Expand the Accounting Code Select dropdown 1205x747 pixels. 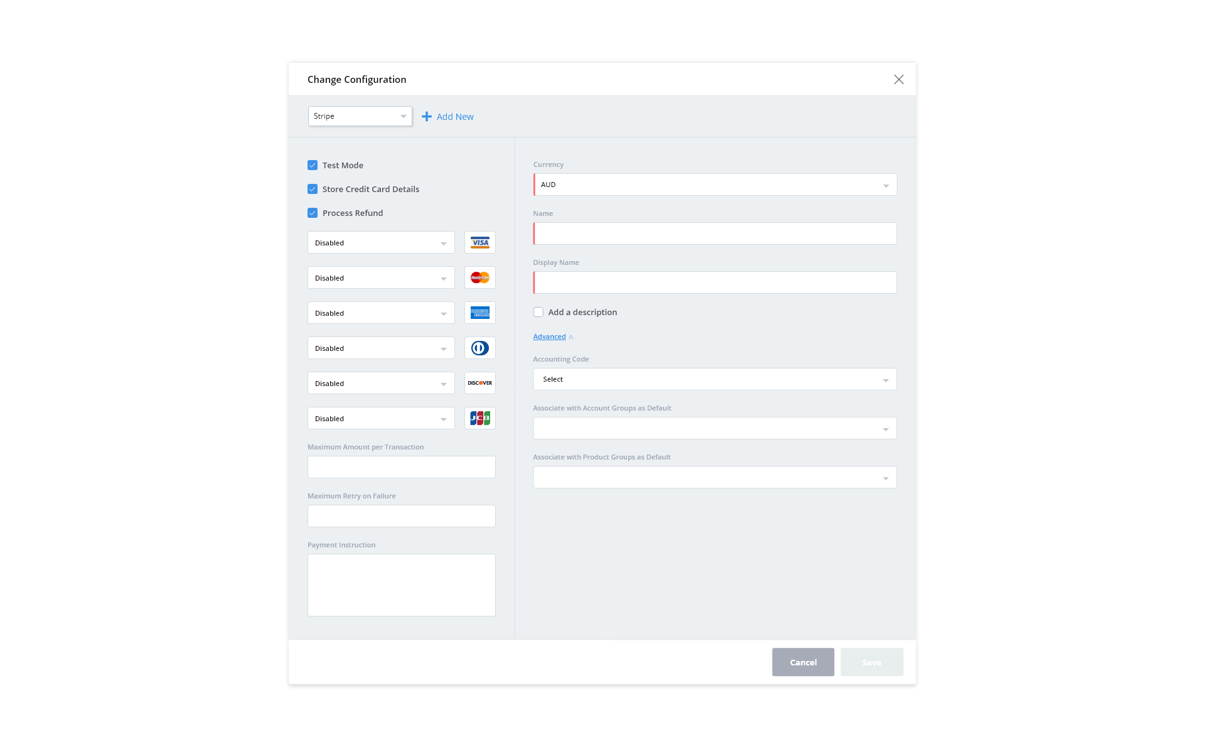point(715,379)
